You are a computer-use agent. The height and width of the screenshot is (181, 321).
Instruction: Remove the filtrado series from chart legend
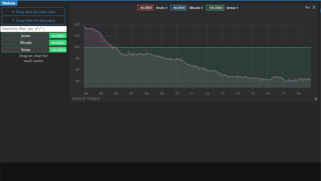202,8
